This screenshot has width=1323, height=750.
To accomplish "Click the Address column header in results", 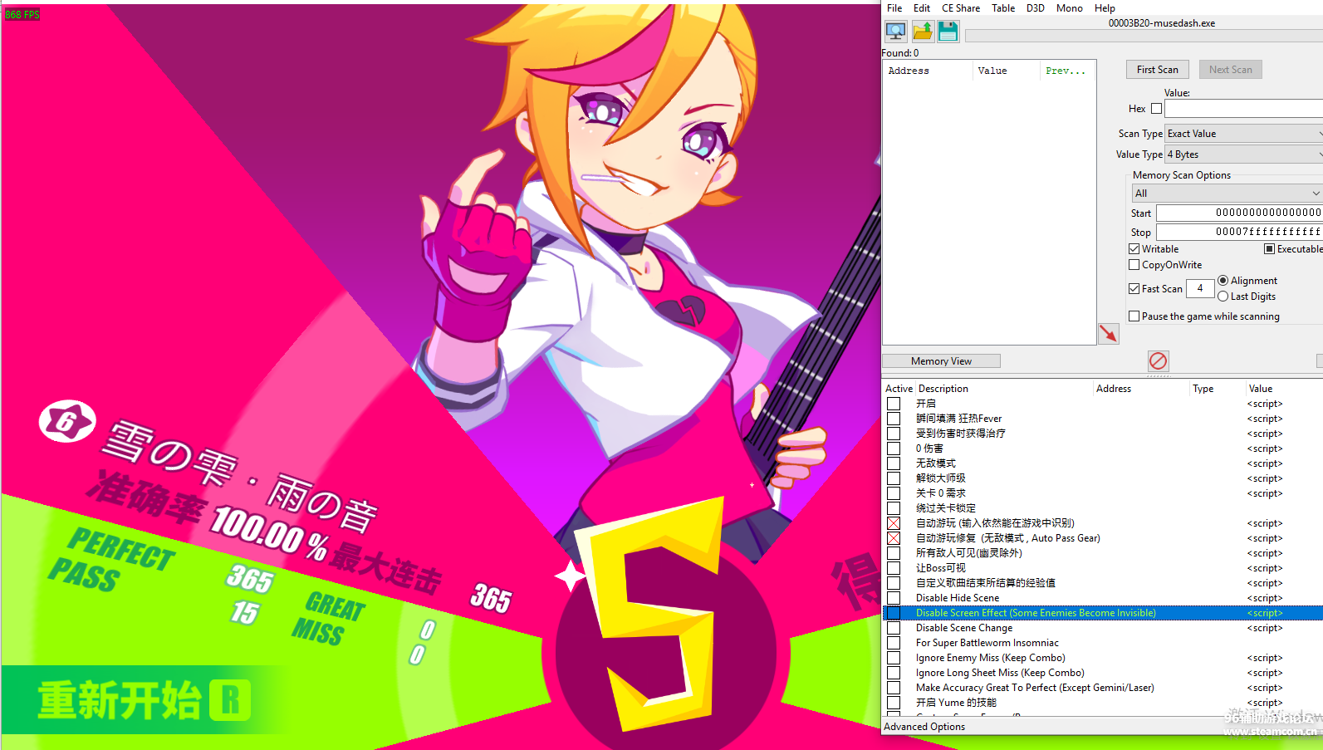I will [x=928, y=71].
